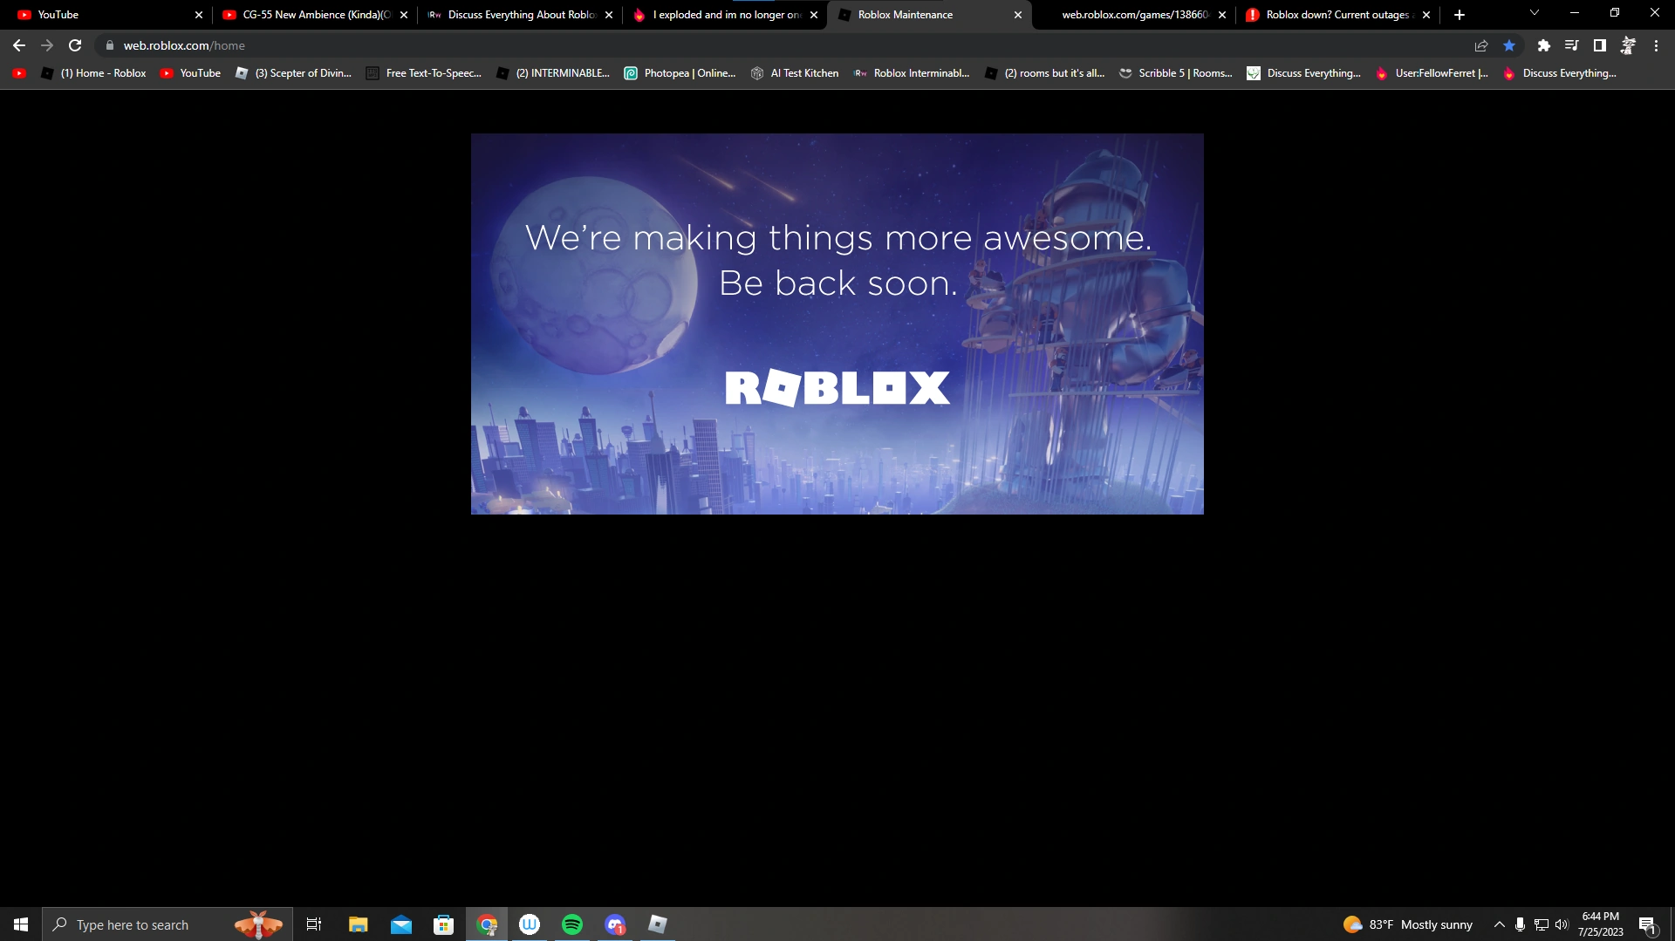This screenshot has width=1675, height=941.
Task: Open the Scribble 5 | Rooms... bookmark
Action: pyautogui.click(x=1176, y=73)
